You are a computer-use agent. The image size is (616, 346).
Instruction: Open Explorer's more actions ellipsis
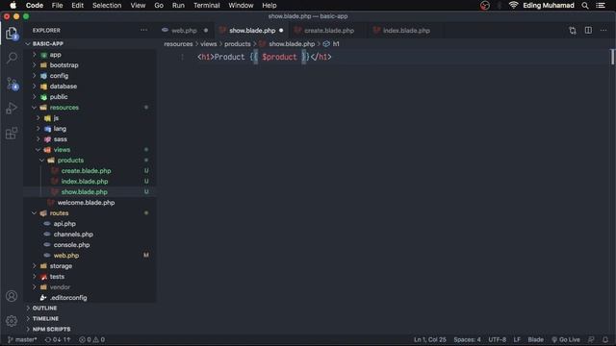[143, 30]
